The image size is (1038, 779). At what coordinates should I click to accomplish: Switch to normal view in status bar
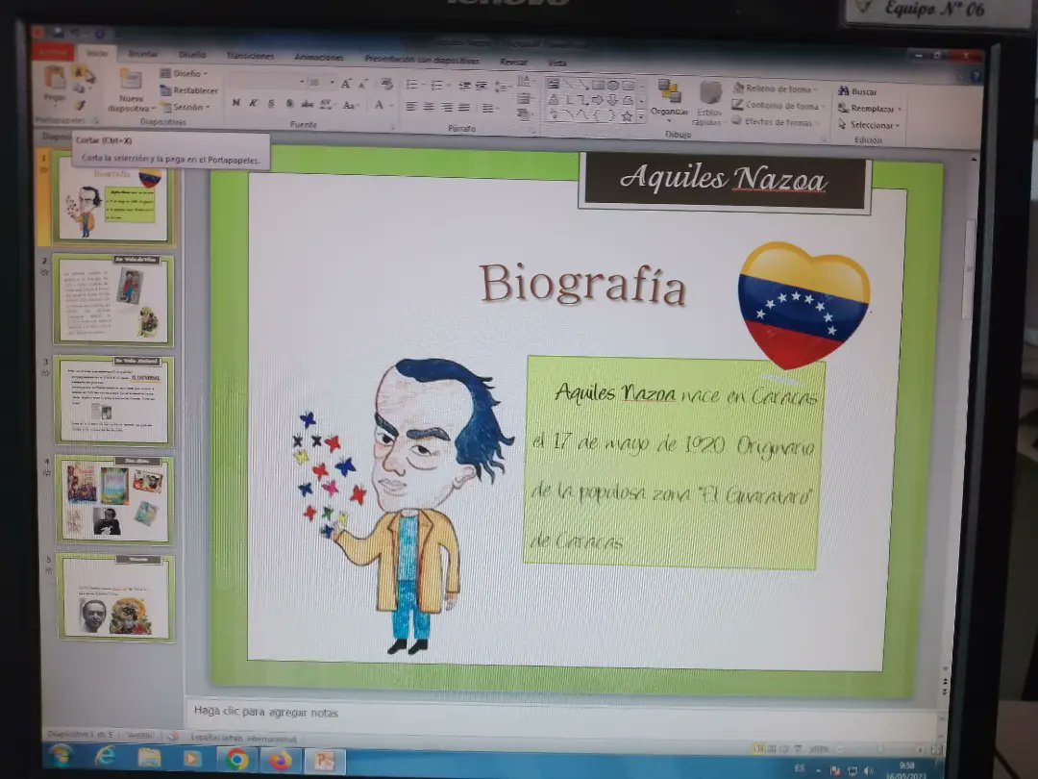(x=759, y=748)
